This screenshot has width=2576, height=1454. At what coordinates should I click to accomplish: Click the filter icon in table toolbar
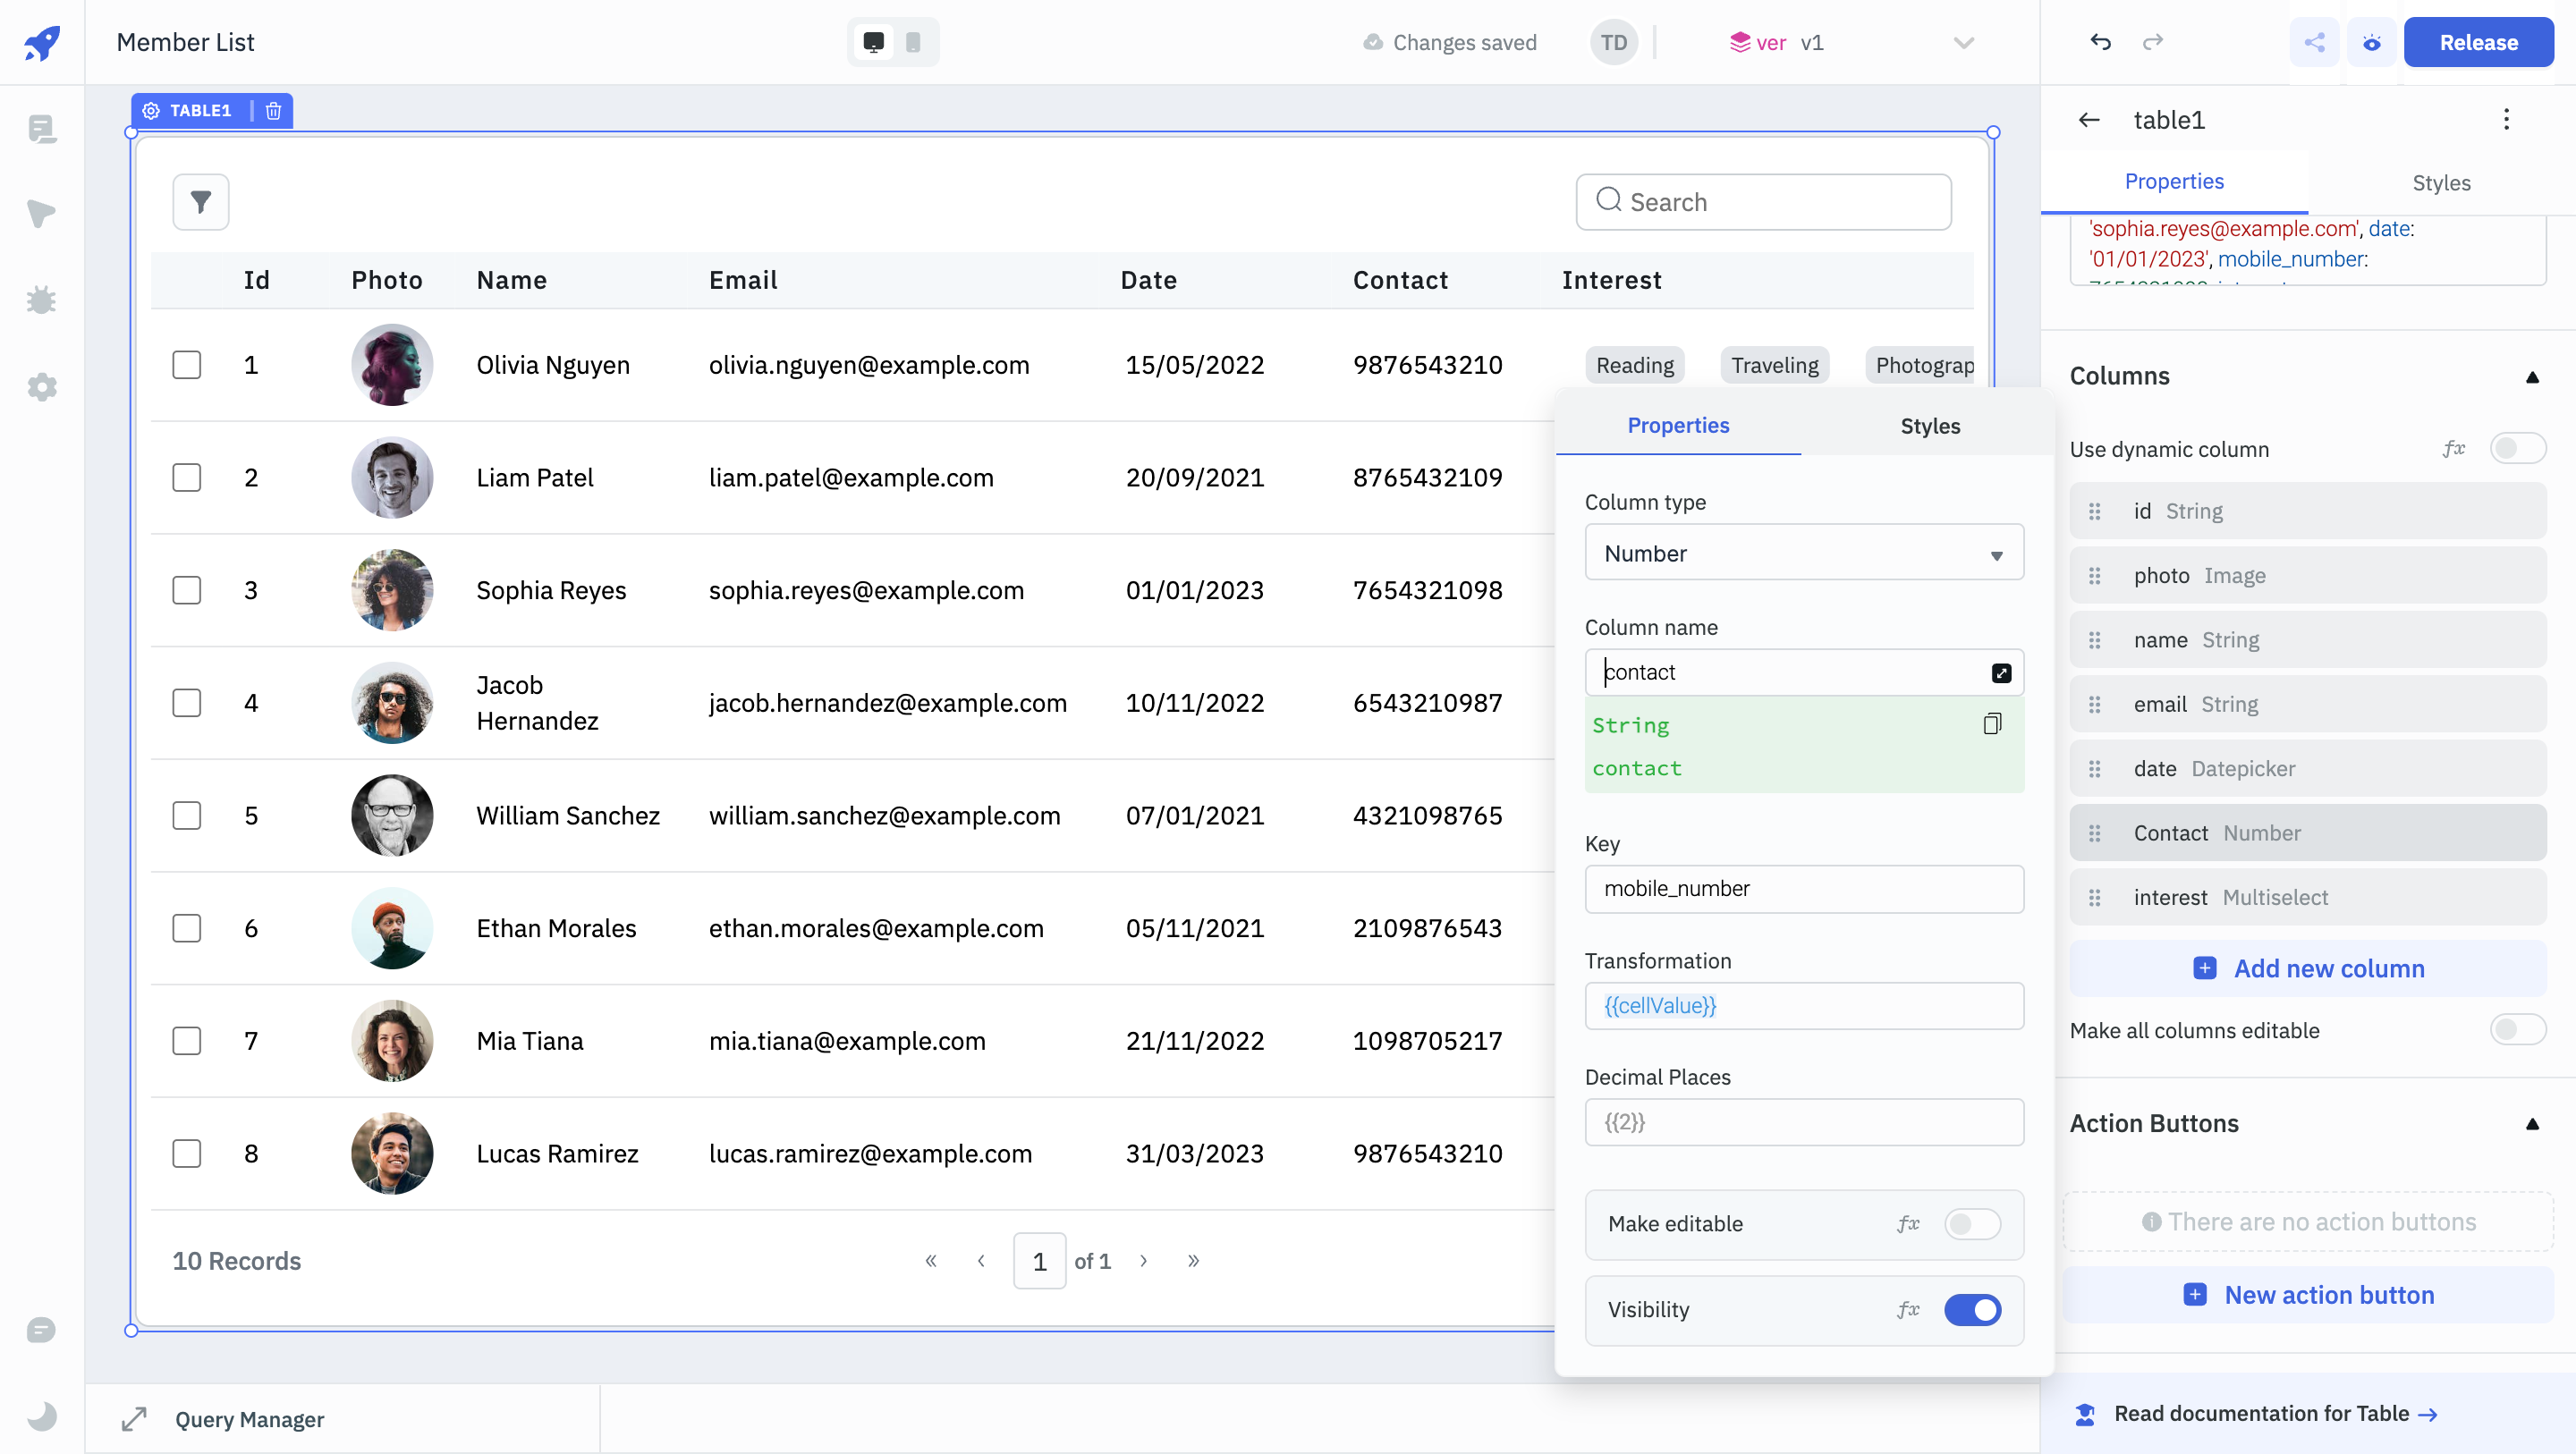pyautogui.click(x=201, y=202)
